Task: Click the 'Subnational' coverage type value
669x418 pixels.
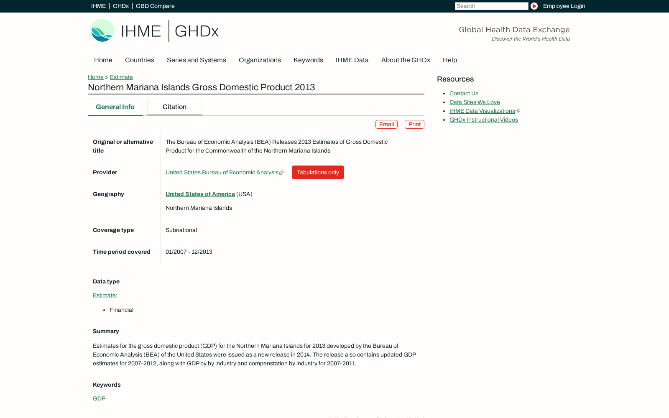Action: coord(181,230)
